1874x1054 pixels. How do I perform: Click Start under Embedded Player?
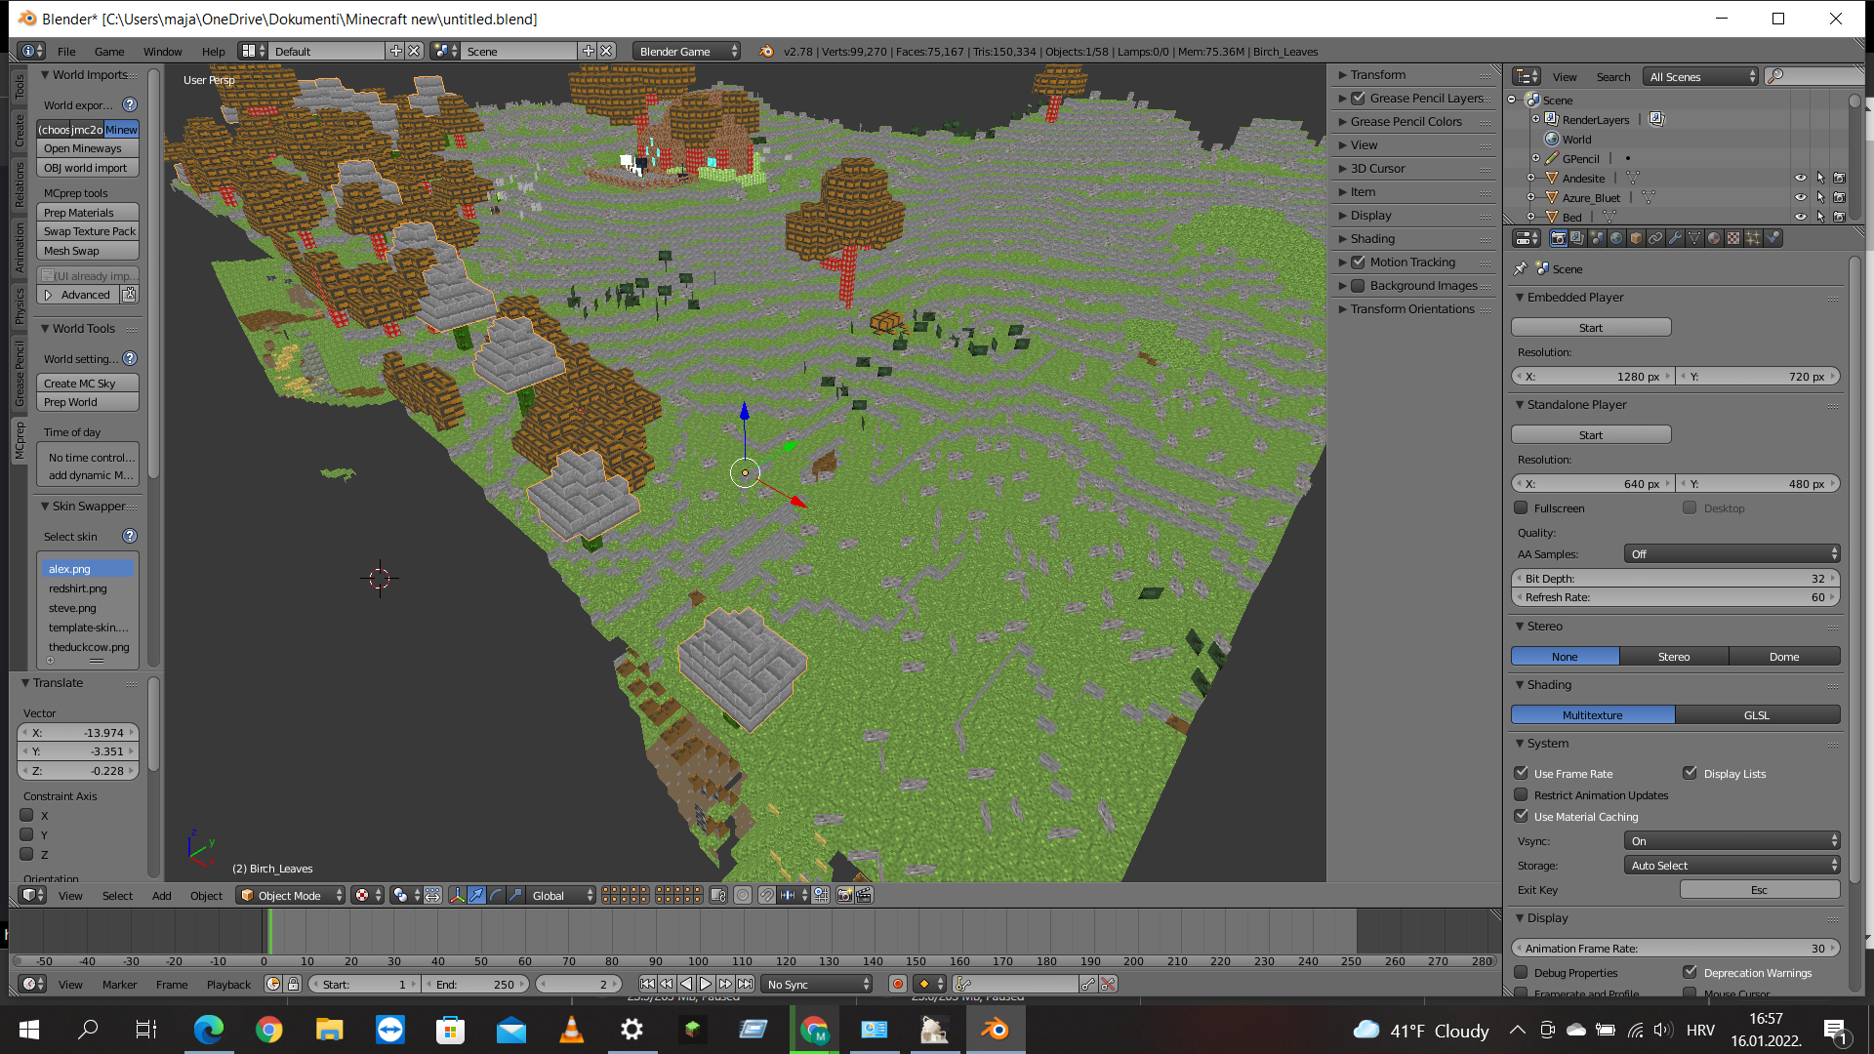pos(1590,327)
